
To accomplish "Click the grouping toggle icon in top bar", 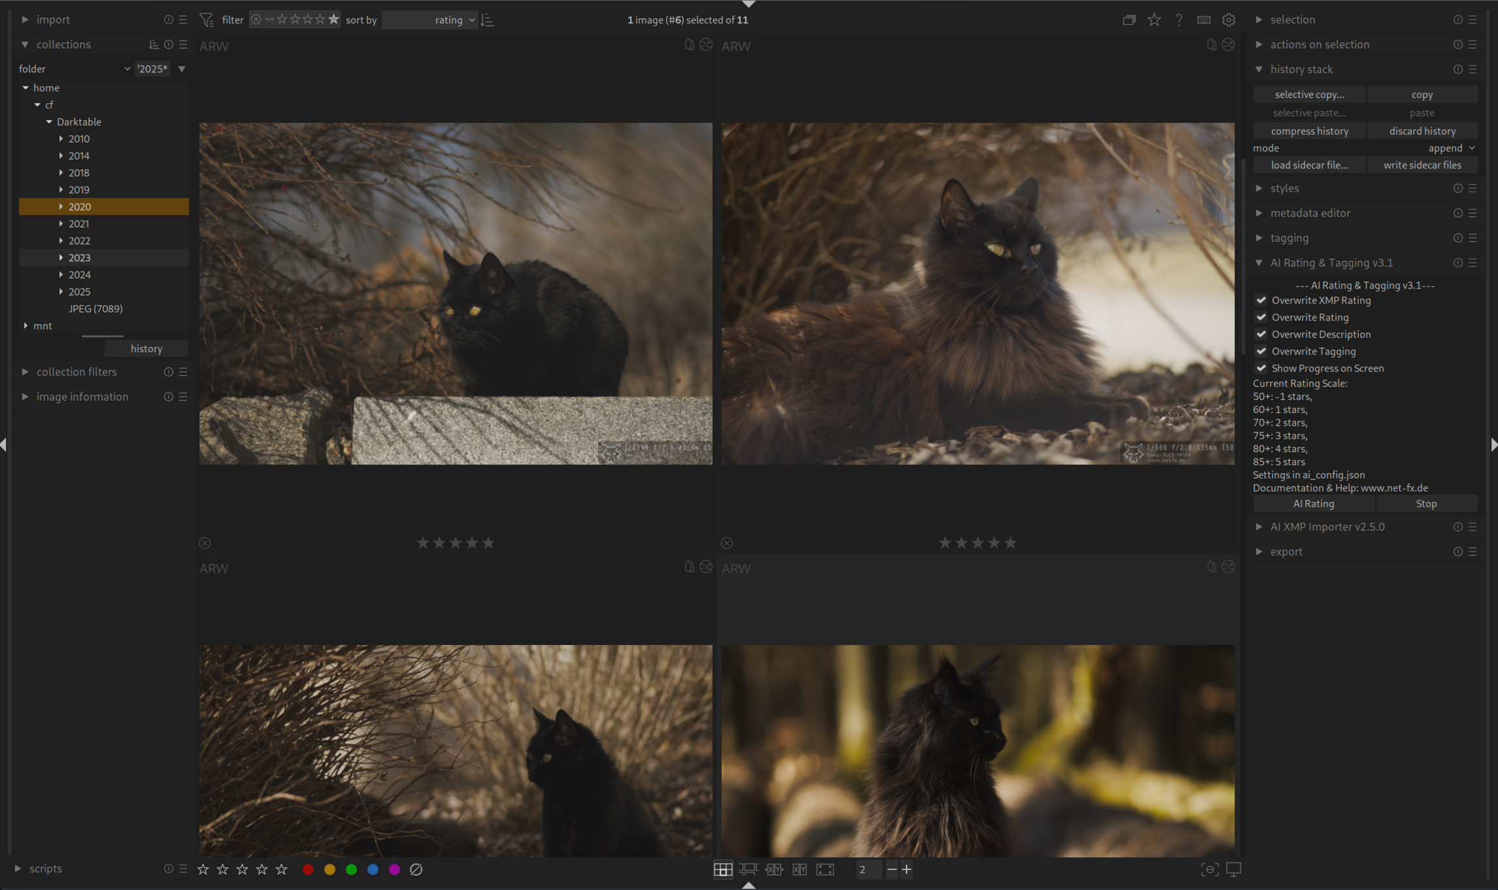I will [x=1129, y=20].
